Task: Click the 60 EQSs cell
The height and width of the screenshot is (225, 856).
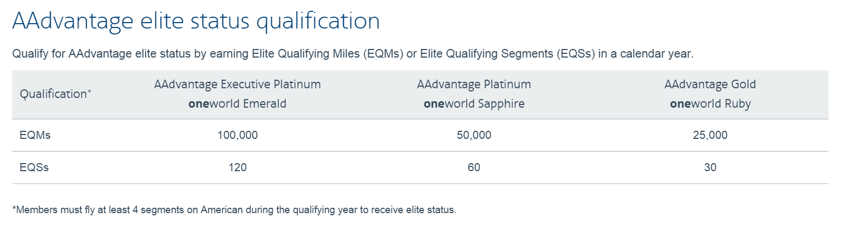Action: pyautogui.click(x=474, y=167)
